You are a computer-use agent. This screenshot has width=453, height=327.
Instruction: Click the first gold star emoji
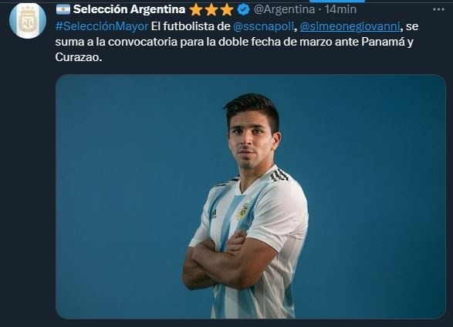tap(196, 10)
